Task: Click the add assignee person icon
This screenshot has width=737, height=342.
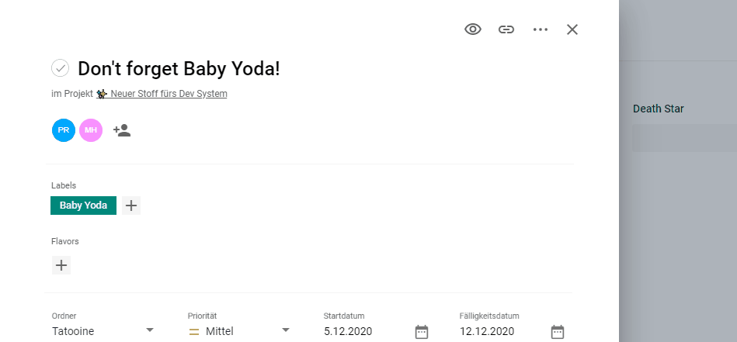Action: pos(122,130)
